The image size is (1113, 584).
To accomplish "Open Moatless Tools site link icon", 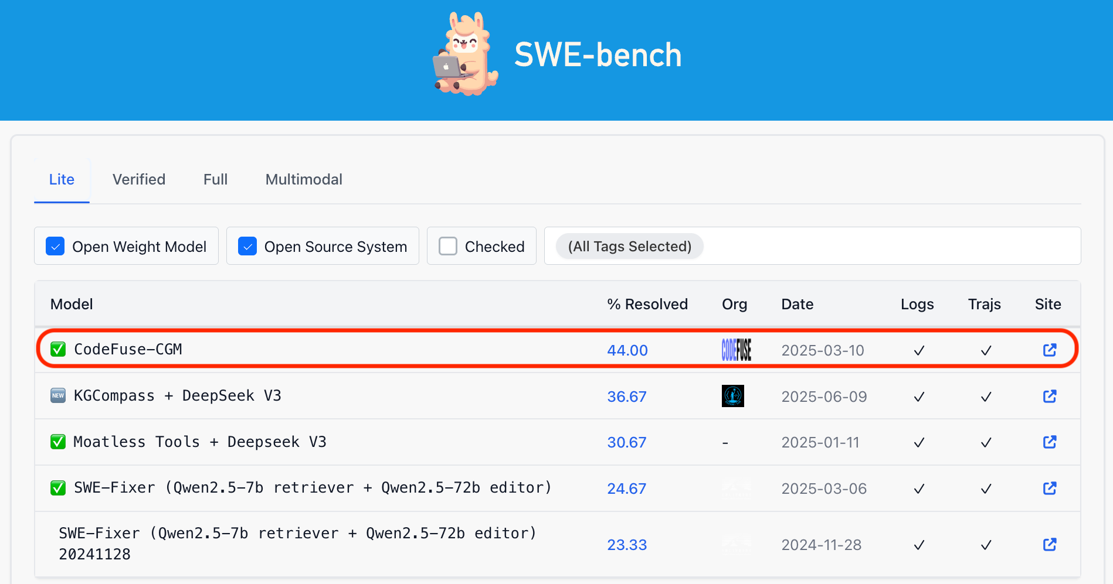I will coord(1049,442).
